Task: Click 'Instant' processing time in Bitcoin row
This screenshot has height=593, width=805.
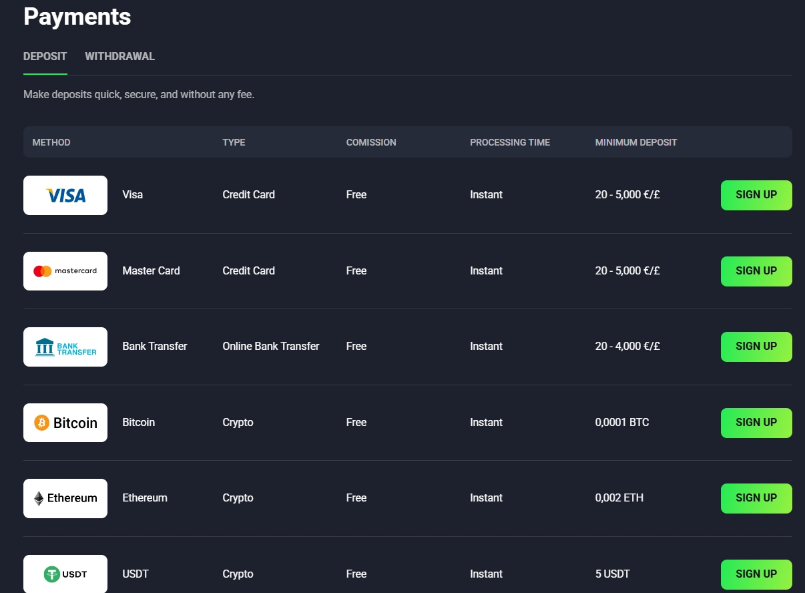Action: pos(487,423)
